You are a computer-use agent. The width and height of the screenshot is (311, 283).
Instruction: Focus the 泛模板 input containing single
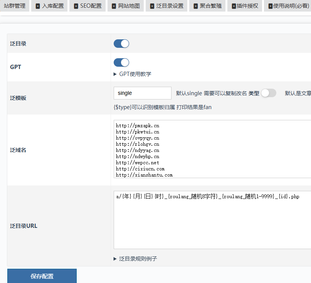coord(142,93)
